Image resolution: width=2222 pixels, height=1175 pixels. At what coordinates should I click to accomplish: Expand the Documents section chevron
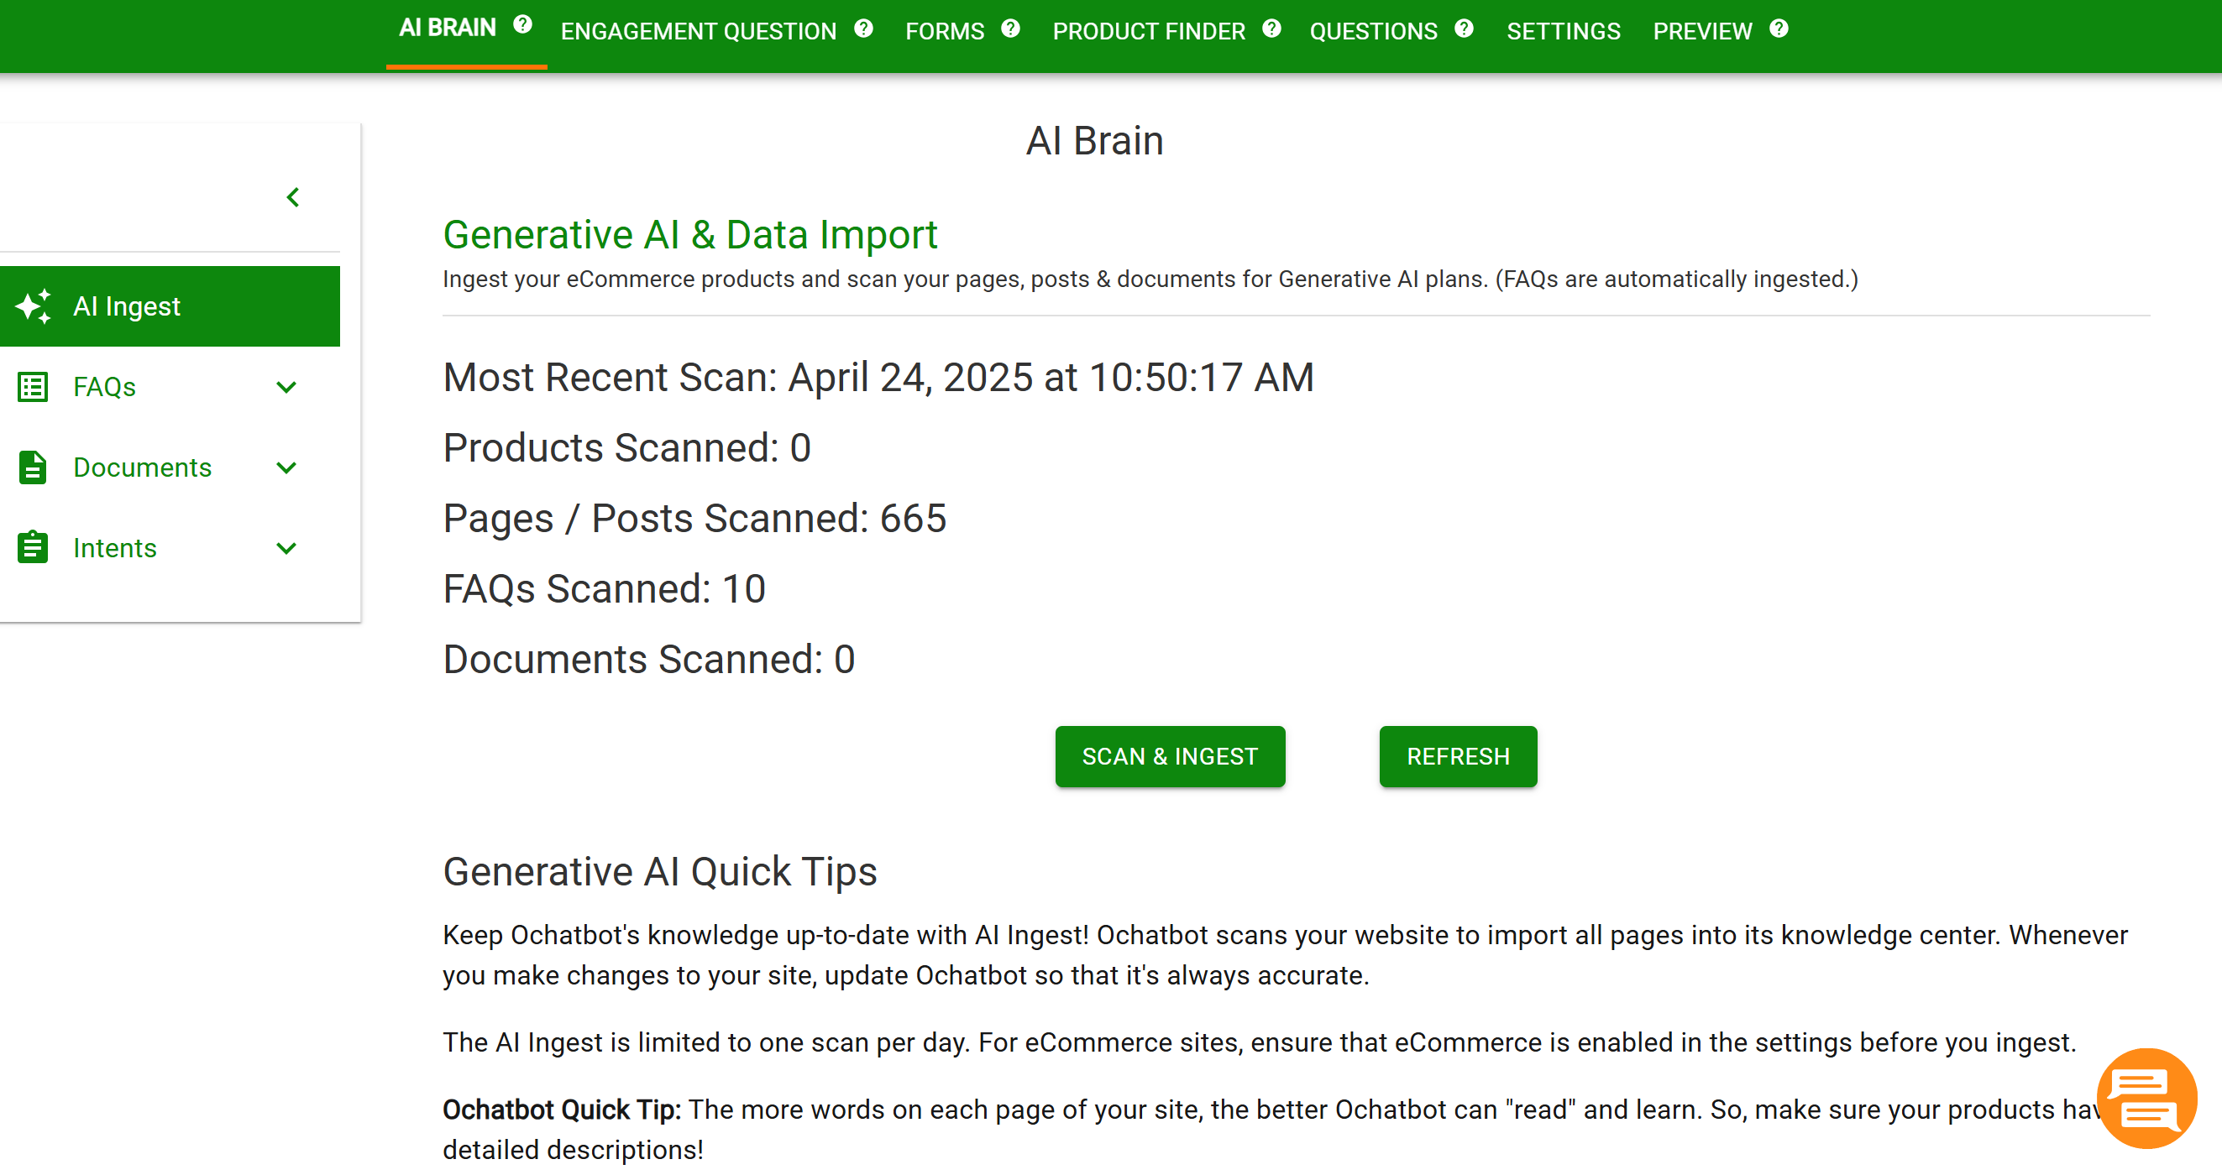(x=286, y=467)
